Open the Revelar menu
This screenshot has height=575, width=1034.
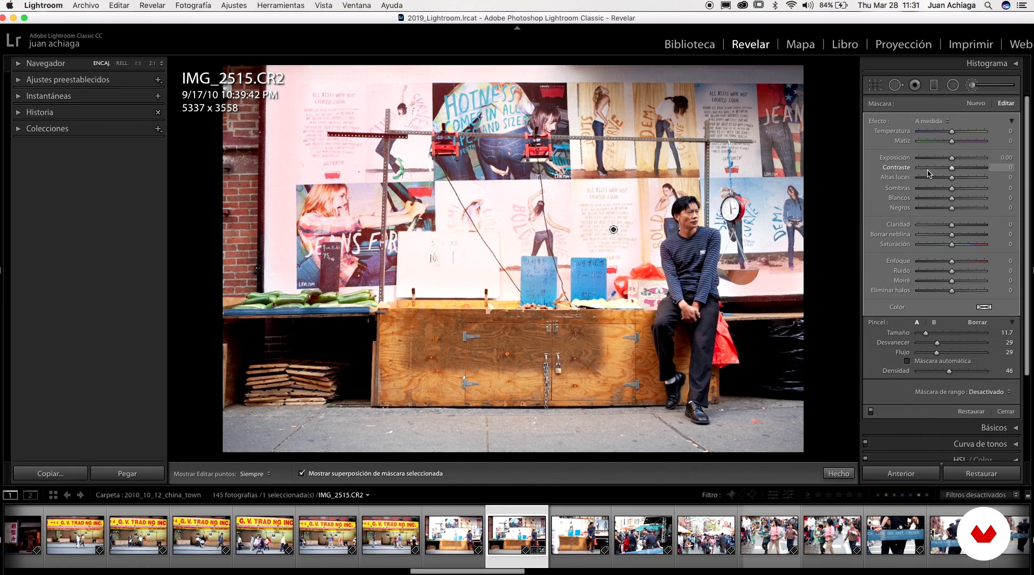152,5
